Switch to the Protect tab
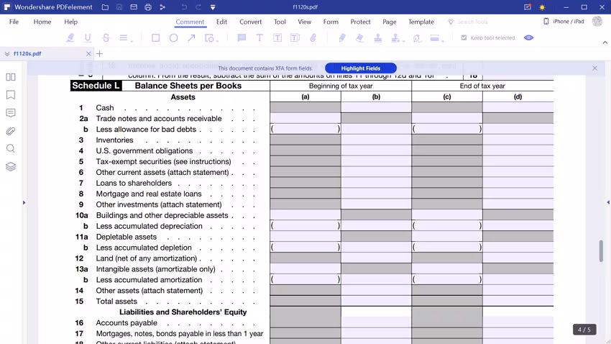Viewport: 611px width, 344px height. tap(360, 22)
